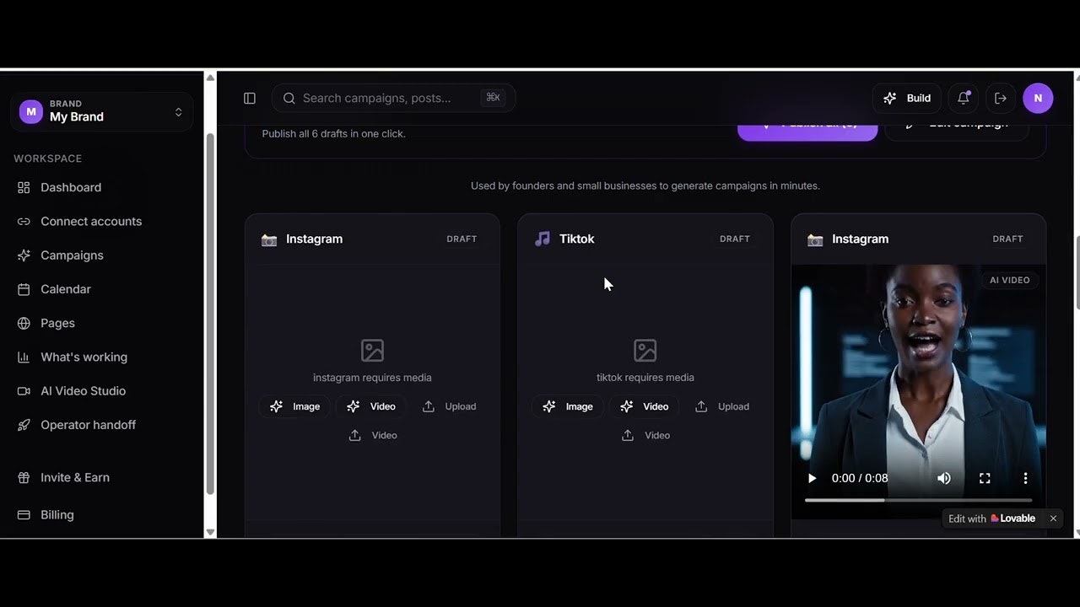Viewport: 1080px width, 607px height.
Task: Play the AI video
Action: coord(812,478)
